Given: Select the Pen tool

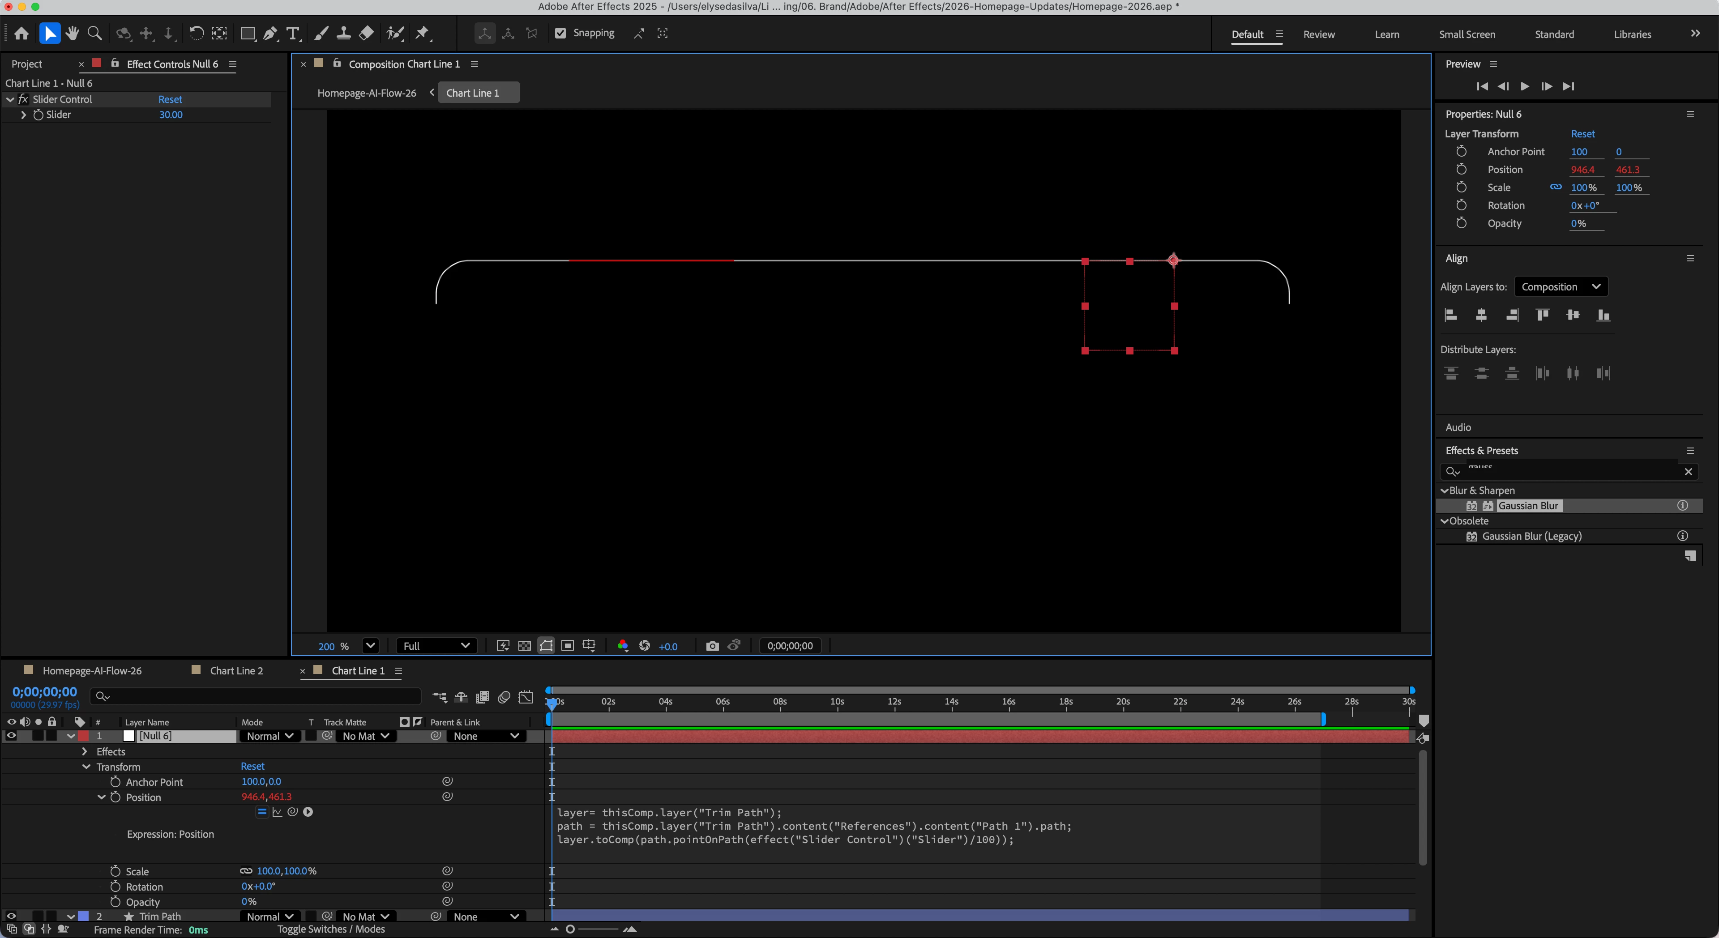Looking at the screenshot, I should pos(270,34).
